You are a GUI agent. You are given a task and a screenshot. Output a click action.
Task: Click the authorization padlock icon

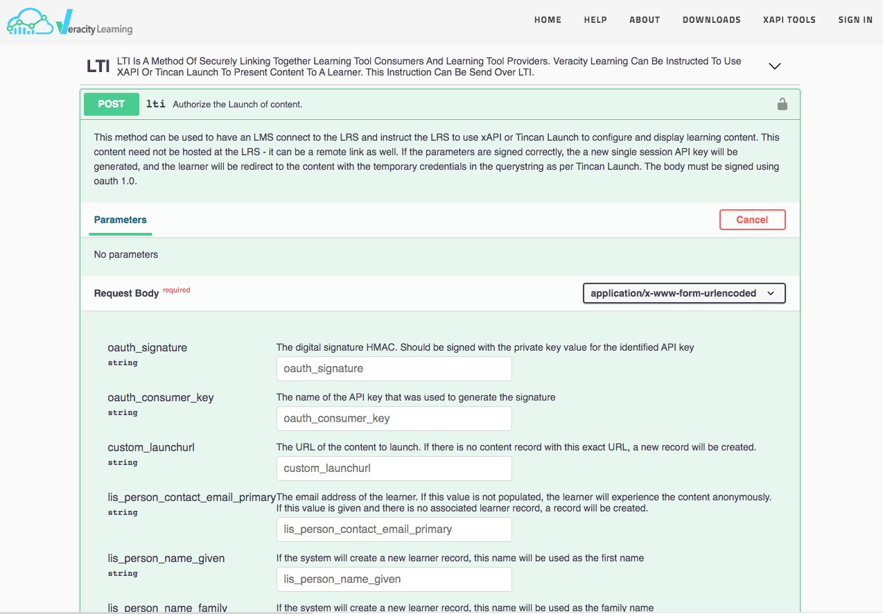tap(782, 105)
